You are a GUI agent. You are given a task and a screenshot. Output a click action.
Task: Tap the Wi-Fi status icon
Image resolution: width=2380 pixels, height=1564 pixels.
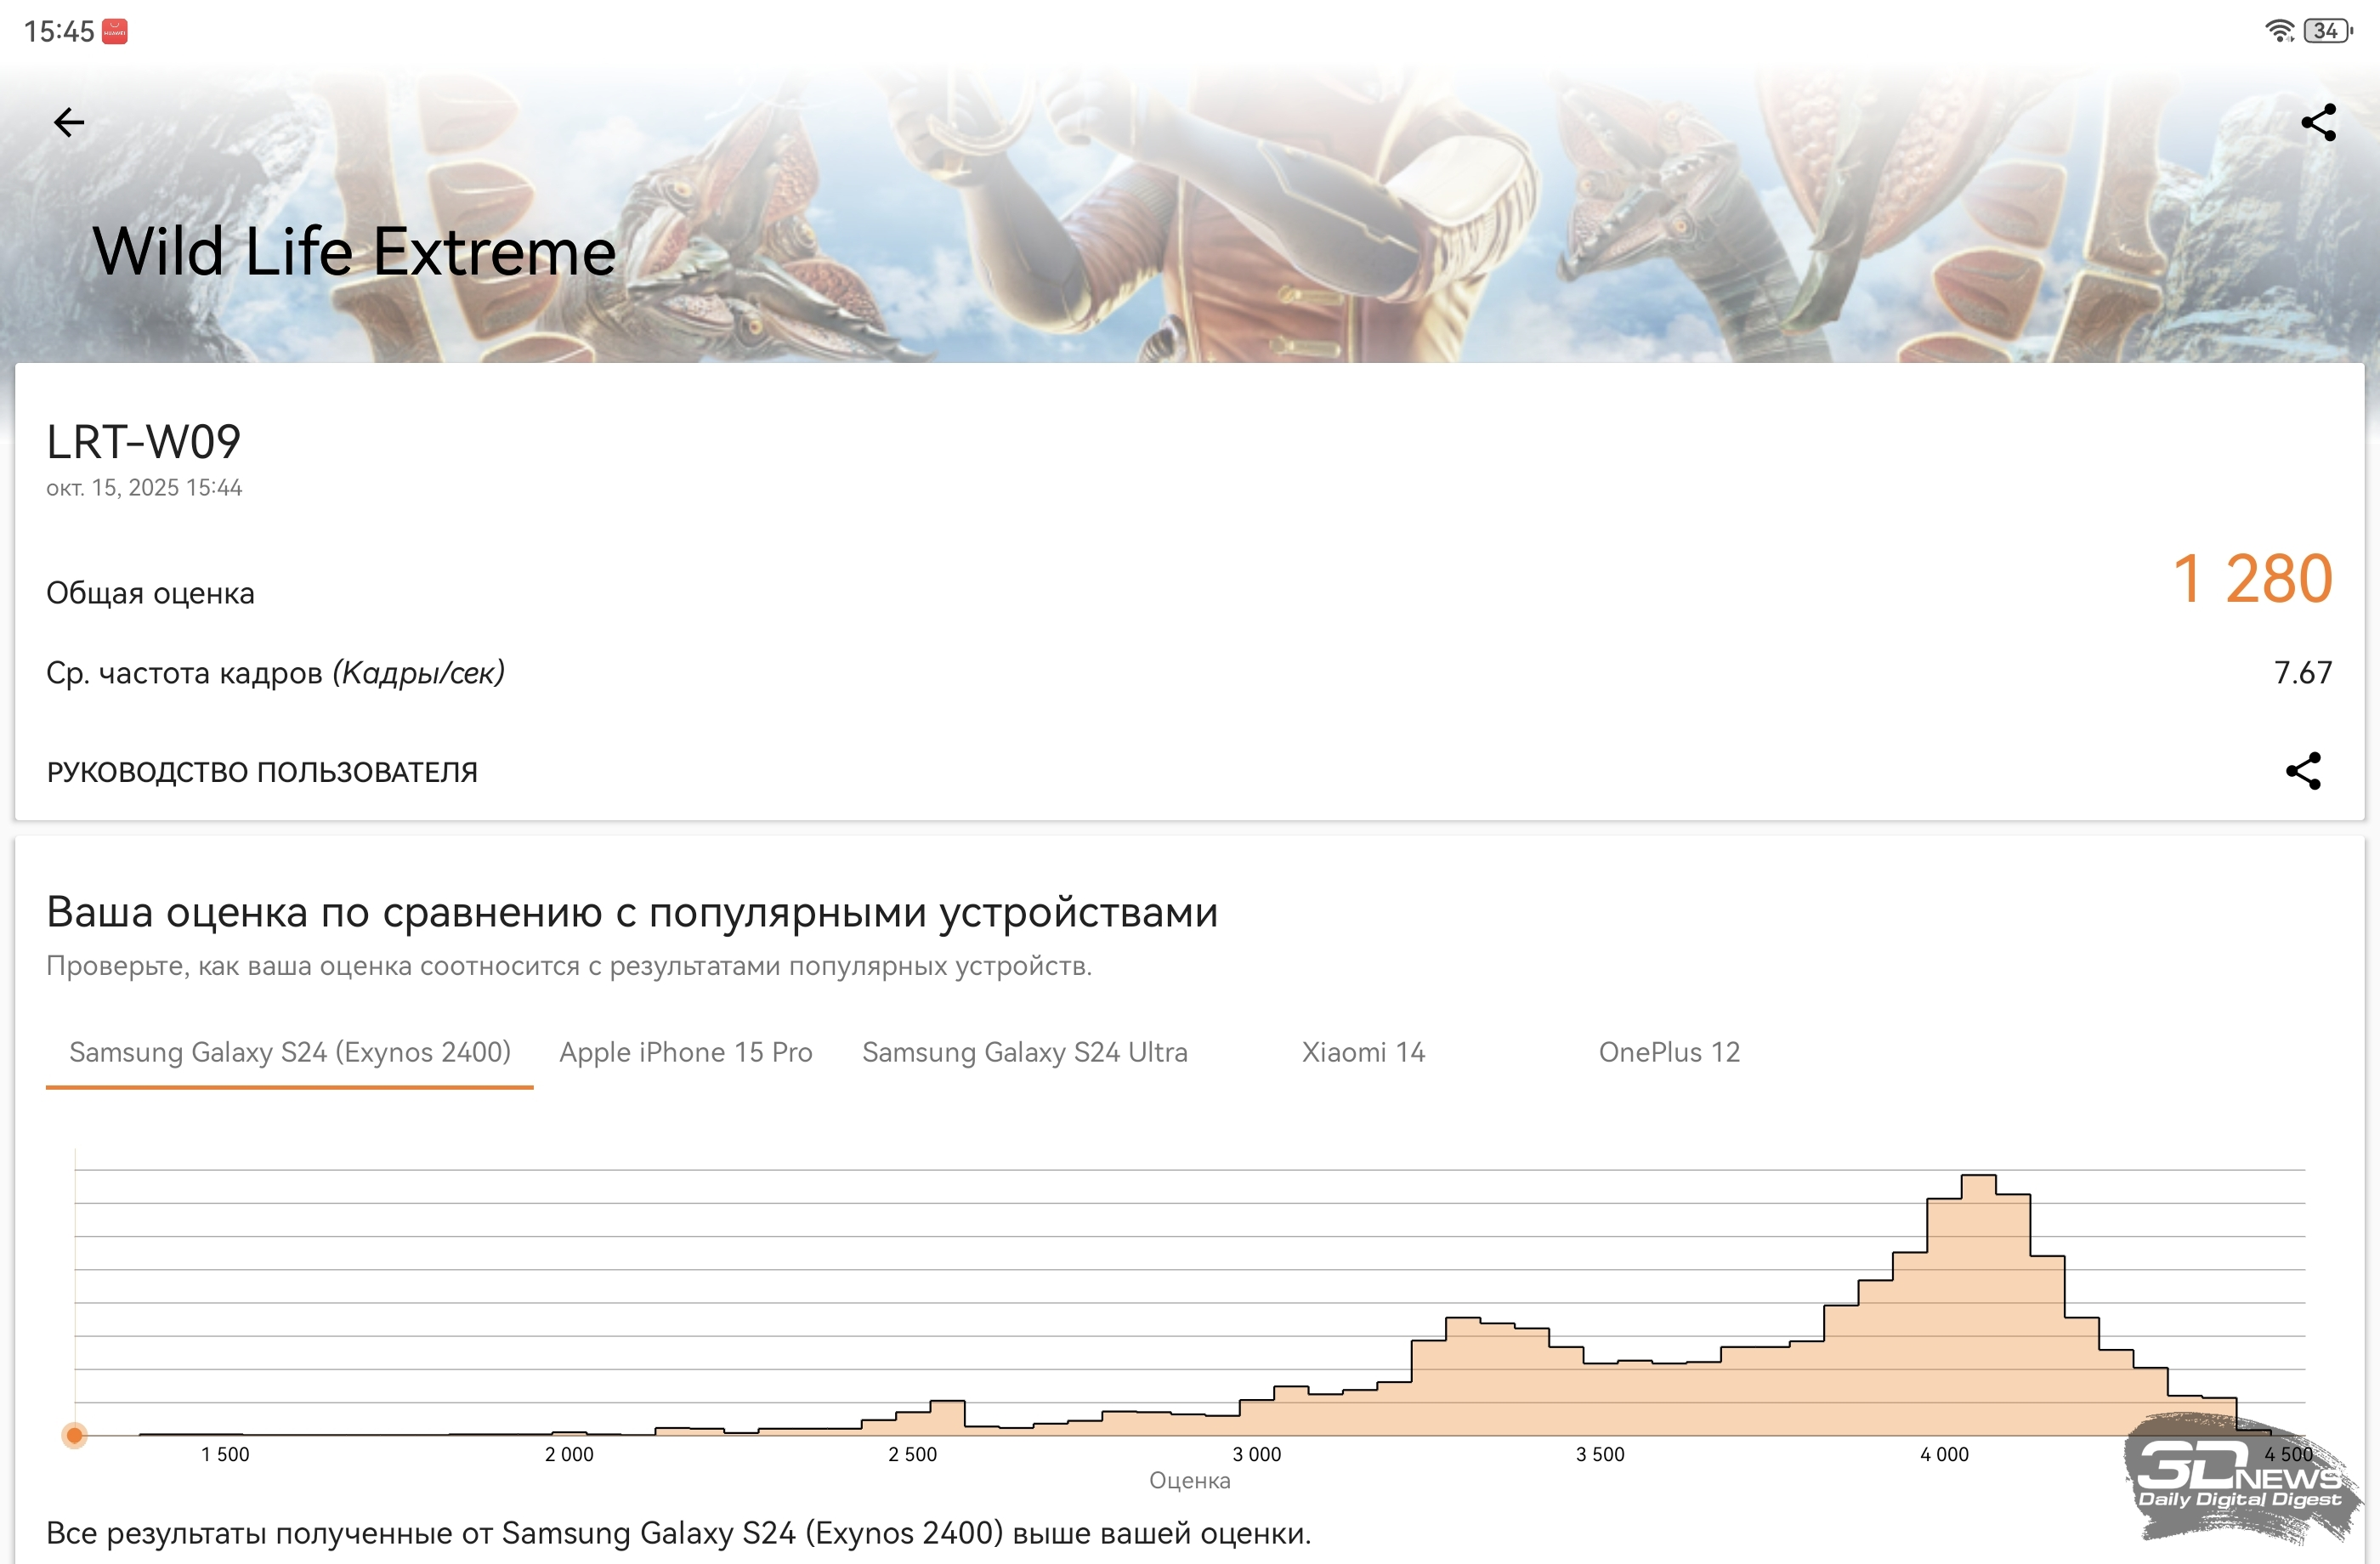tap(2278, 31)
